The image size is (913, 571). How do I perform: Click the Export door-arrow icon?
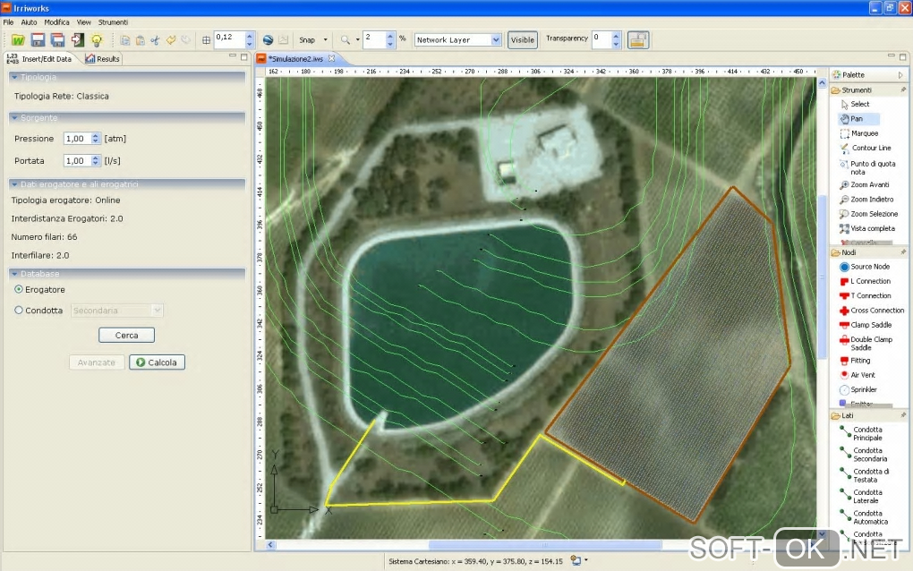pos(78,39)
